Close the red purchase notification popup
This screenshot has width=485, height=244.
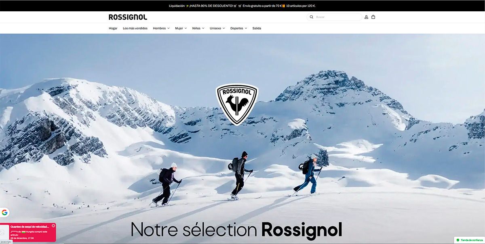(x=53, y=225)
